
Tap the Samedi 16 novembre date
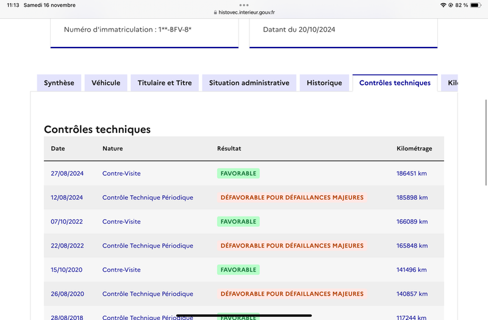(49, 5)
